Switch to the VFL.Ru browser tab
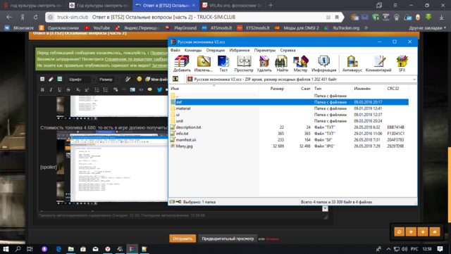 click(x=232, y=6)
